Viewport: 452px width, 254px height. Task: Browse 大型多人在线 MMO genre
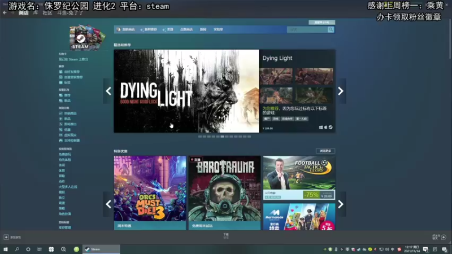tap(68, 187)
